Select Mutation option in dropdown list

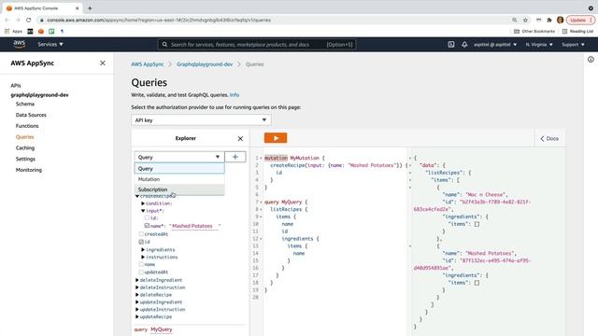[x=179, y=179]
